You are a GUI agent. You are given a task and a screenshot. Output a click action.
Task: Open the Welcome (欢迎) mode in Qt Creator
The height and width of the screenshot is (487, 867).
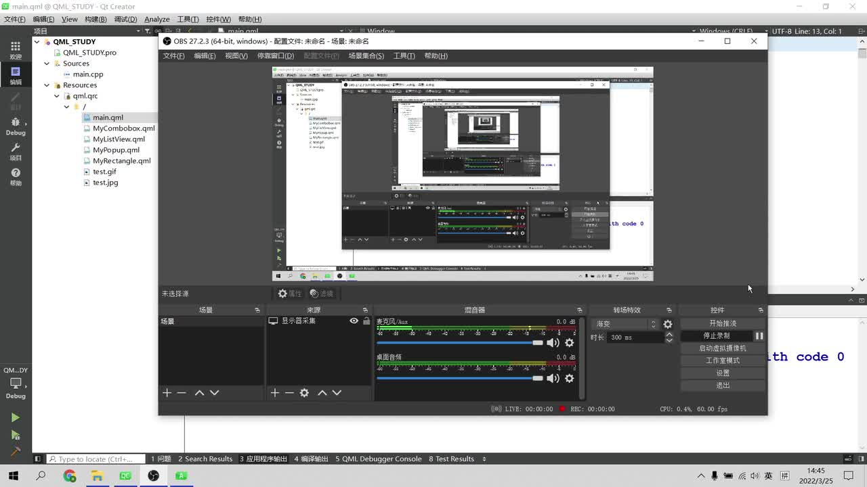(15, 50)
